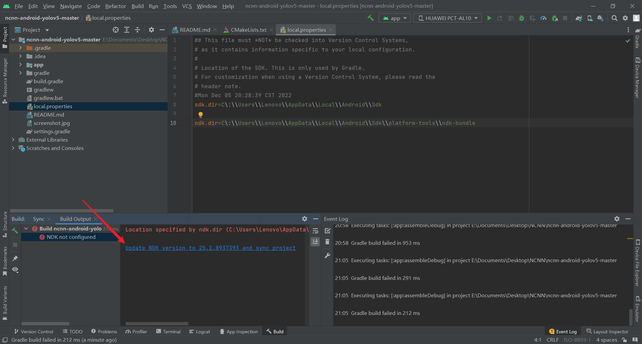Viewport: 642px width, 344px height.
Task: Clear the Event Log with trash icon
Action: pos(327,241)
